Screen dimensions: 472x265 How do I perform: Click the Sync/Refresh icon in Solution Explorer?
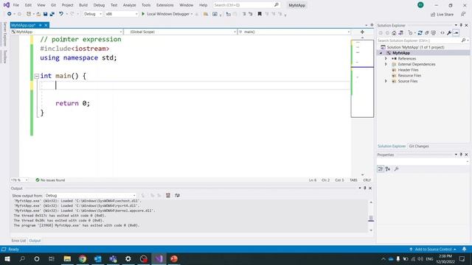(x=420, y=33)
